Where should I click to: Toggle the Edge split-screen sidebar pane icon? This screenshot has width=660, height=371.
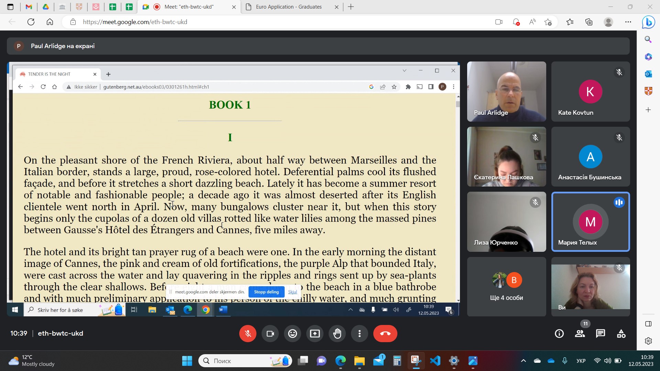(x=648, y=324)
